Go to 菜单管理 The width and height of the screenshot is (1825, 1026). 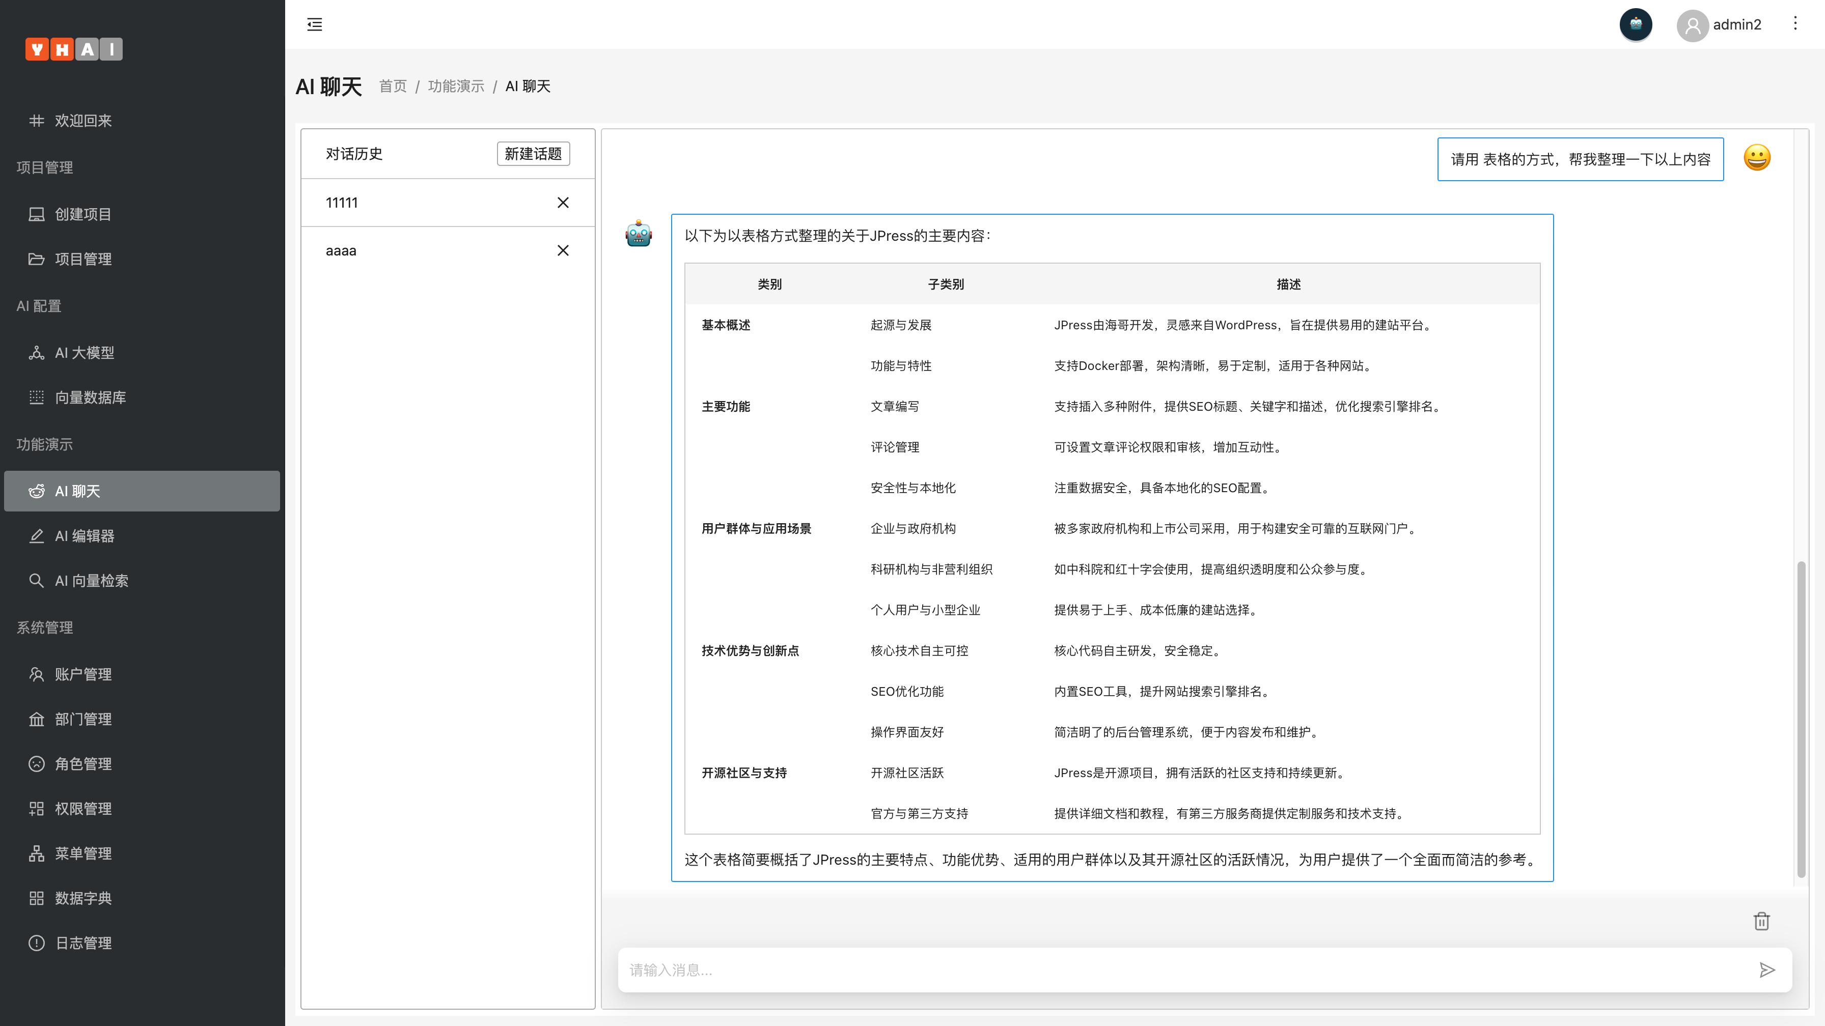coord(142,853)
